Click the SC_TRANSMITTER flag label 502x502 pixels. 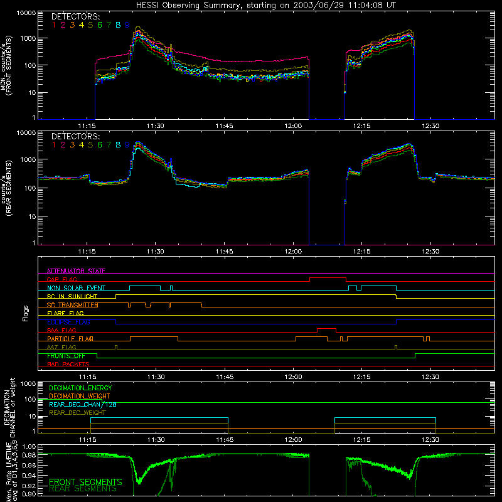point(72,305)
